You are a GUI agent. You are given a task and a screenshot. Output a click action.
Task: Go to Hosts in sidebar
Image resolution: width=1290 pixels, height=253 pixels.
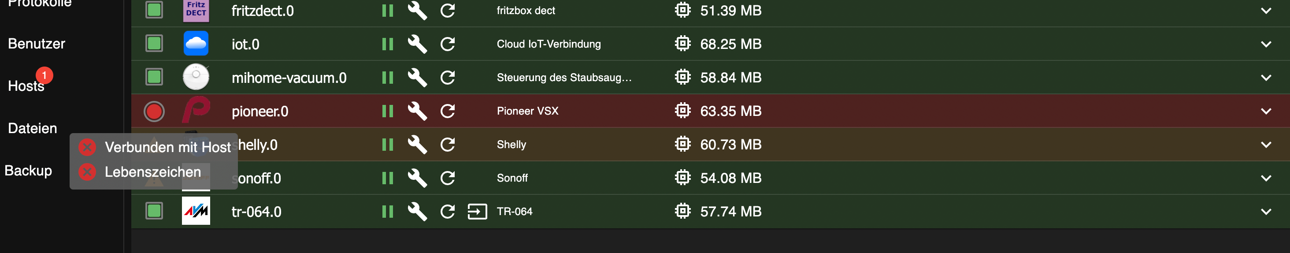pos(26,86)
